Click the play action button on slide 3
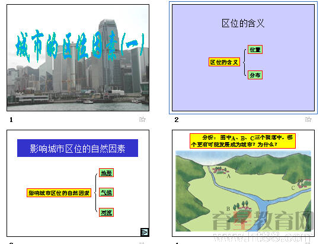323x244 pixels. coord(145,232)
